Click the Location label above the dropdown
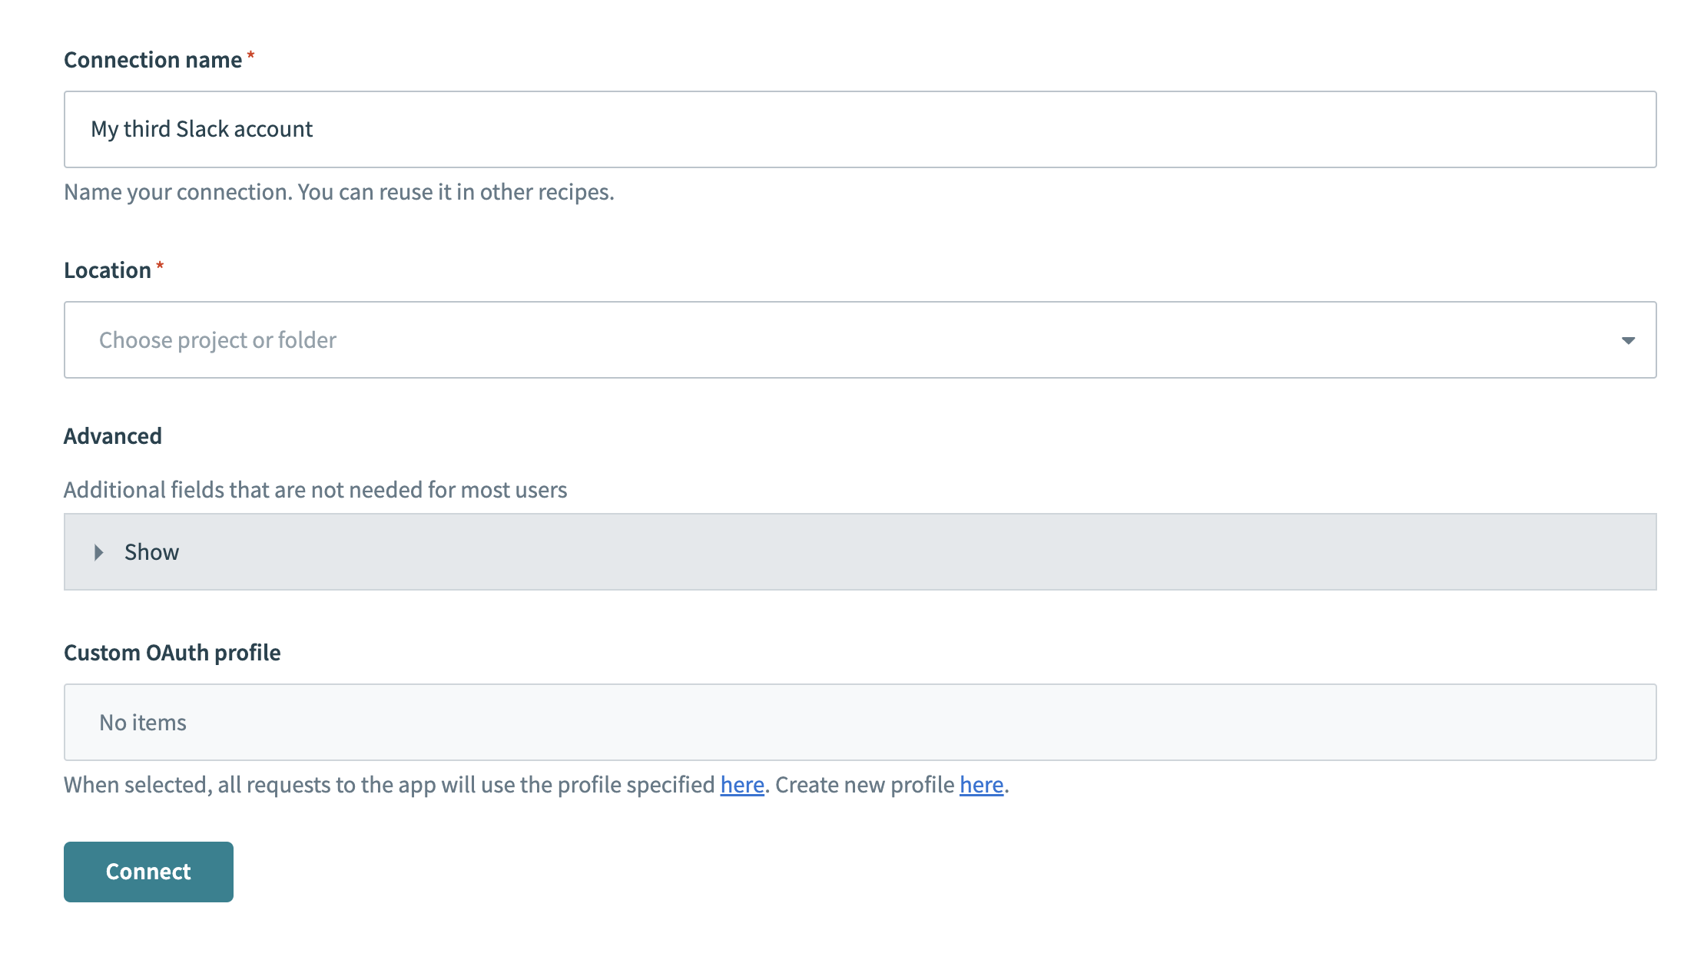 [108, 270]
